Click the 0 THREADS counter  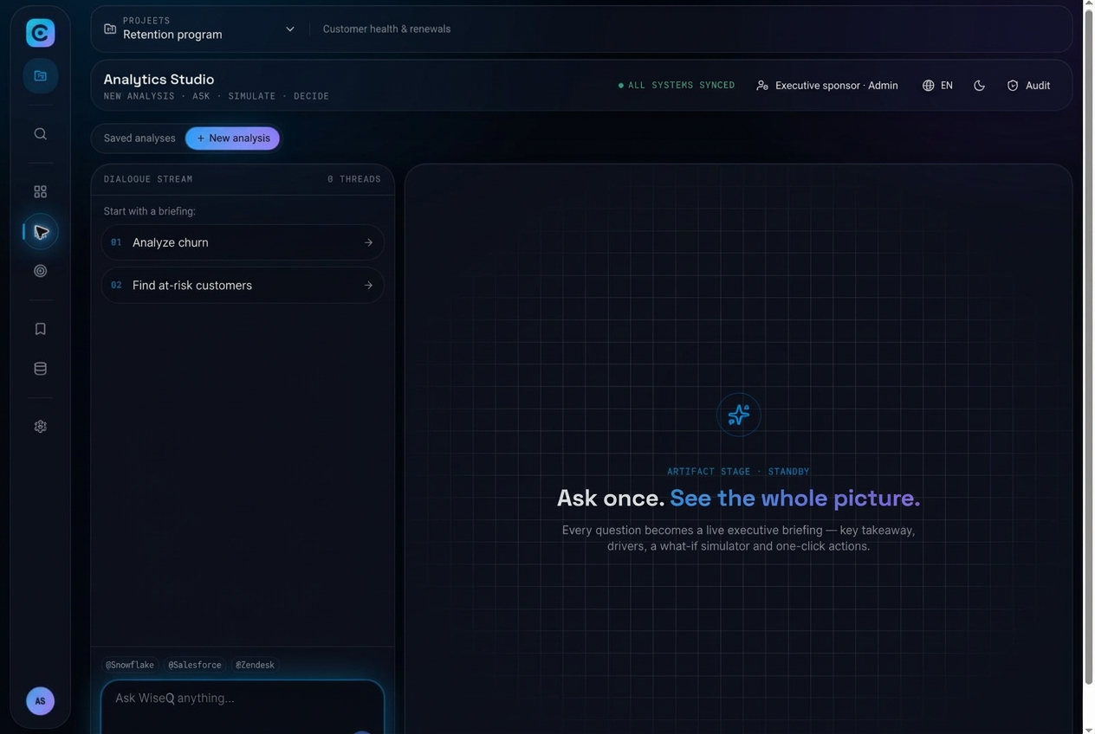354,179
